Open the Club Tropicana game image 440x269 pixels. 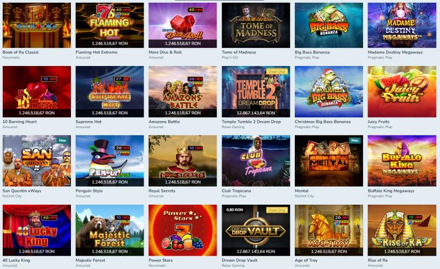256,161
